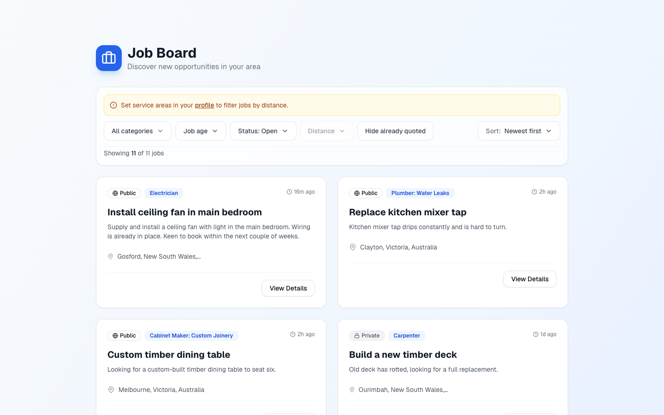Click the location pin beside Ourimbah
Viewport: 664px width, 415px height.
(352, 390)
